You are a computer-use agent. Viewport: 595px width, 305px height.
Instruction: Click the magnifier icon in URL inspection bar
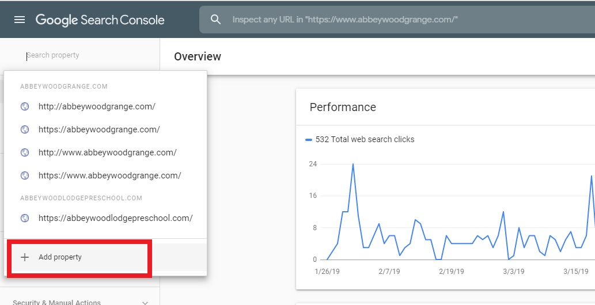point(216,20)
